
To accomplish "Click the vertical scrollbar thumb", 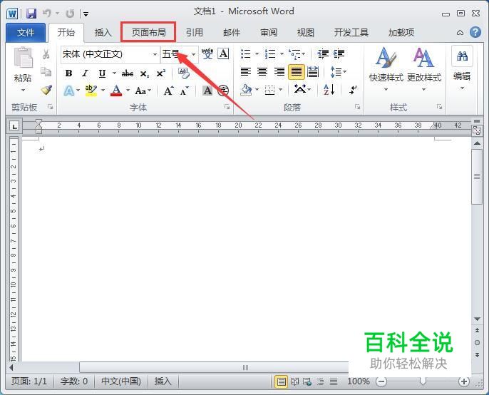I will [477, 177].
